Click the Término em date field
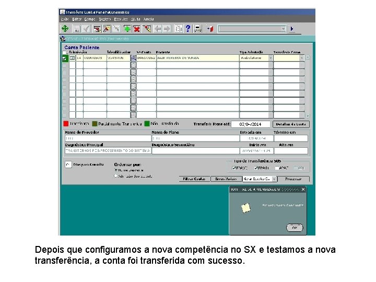The height and width of the screenshot is (282, 376). point(291,138)
